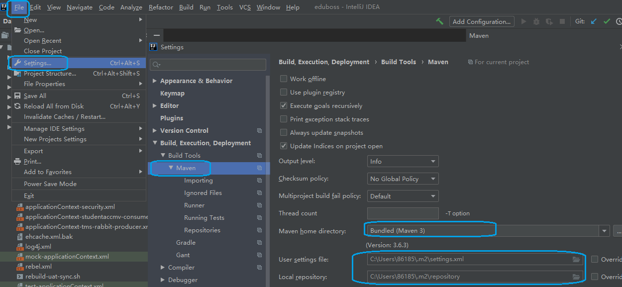Click the Local repository path field

pyautogui.click(x=475, y=277)
